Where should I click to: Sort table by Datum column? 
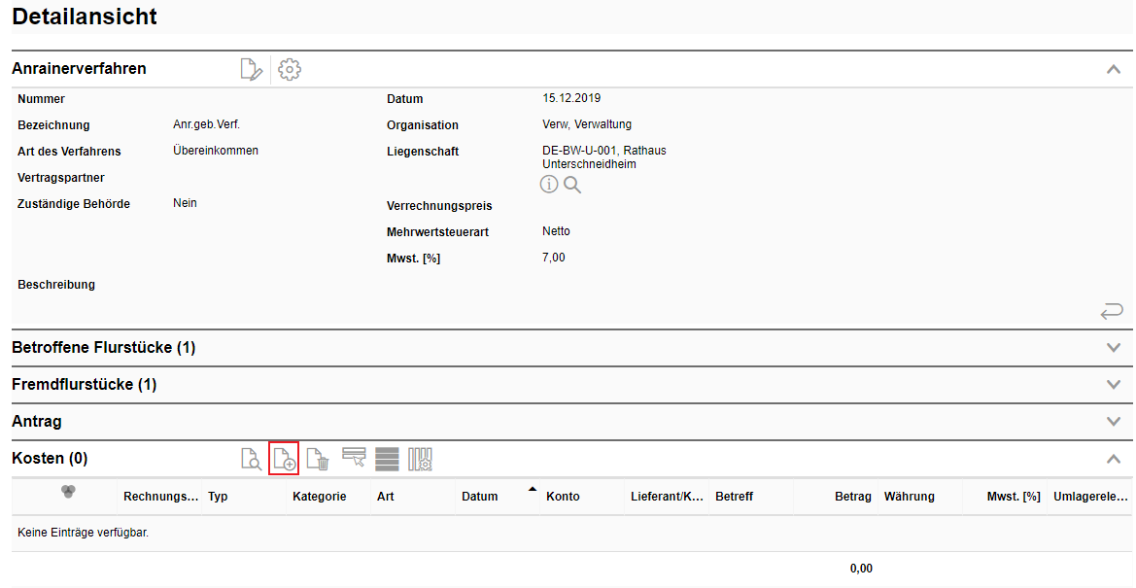[x=480, y=497]
